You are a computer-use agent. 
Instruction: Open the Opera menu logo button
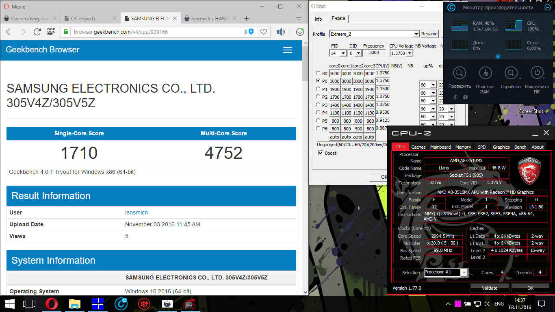[x=7, y=6]
